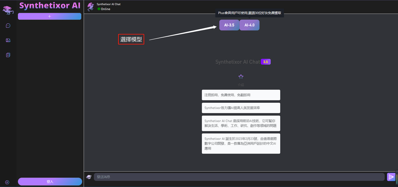Click the Synthetixor致力讓AI提高人类发展效率 card
The height and width of the screenshot is (187, 398).
(241, 108)
